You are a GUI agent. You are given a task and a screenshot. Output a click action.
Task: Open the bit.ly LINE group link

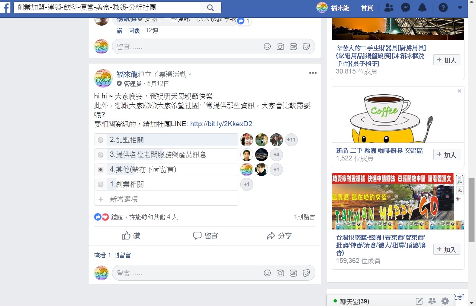[x=221, y=124]
